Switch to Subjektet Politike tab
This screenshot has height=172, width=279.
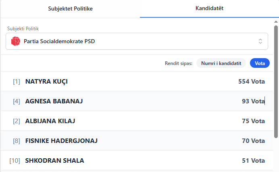71,8
